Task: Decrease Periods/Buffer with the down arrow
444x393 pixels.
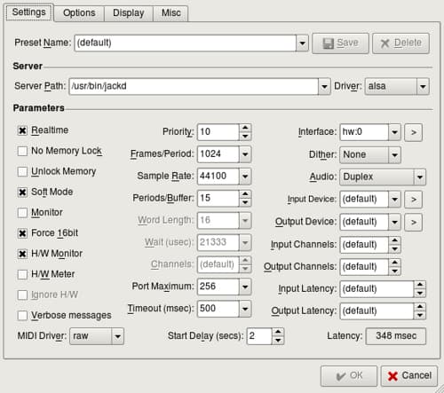Action: pos(245,202)
